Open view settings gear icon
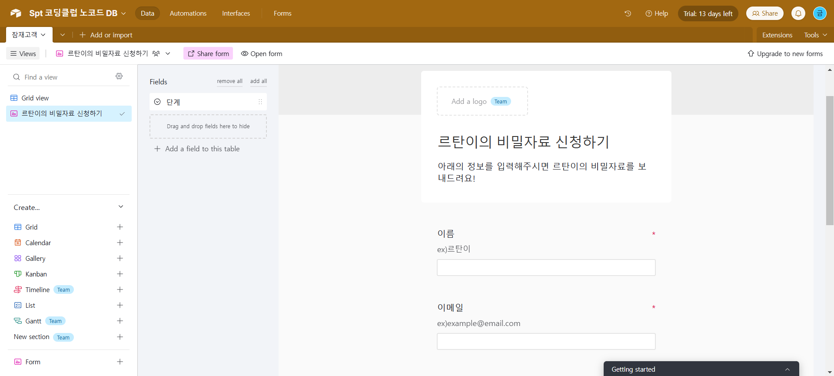 (x=119, y=76)
